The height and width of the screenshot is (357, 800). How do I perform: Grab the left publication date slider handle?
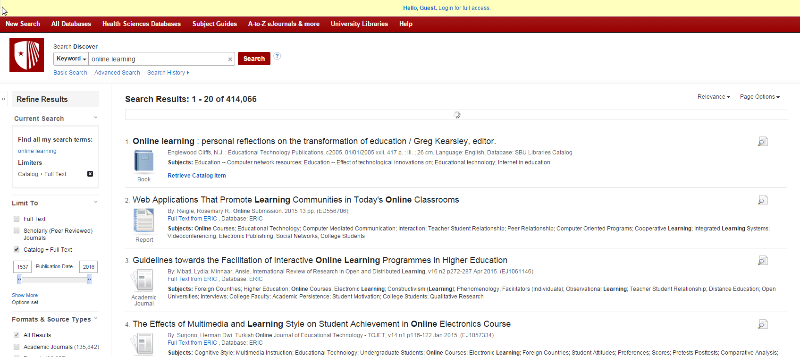pos(19,280)
